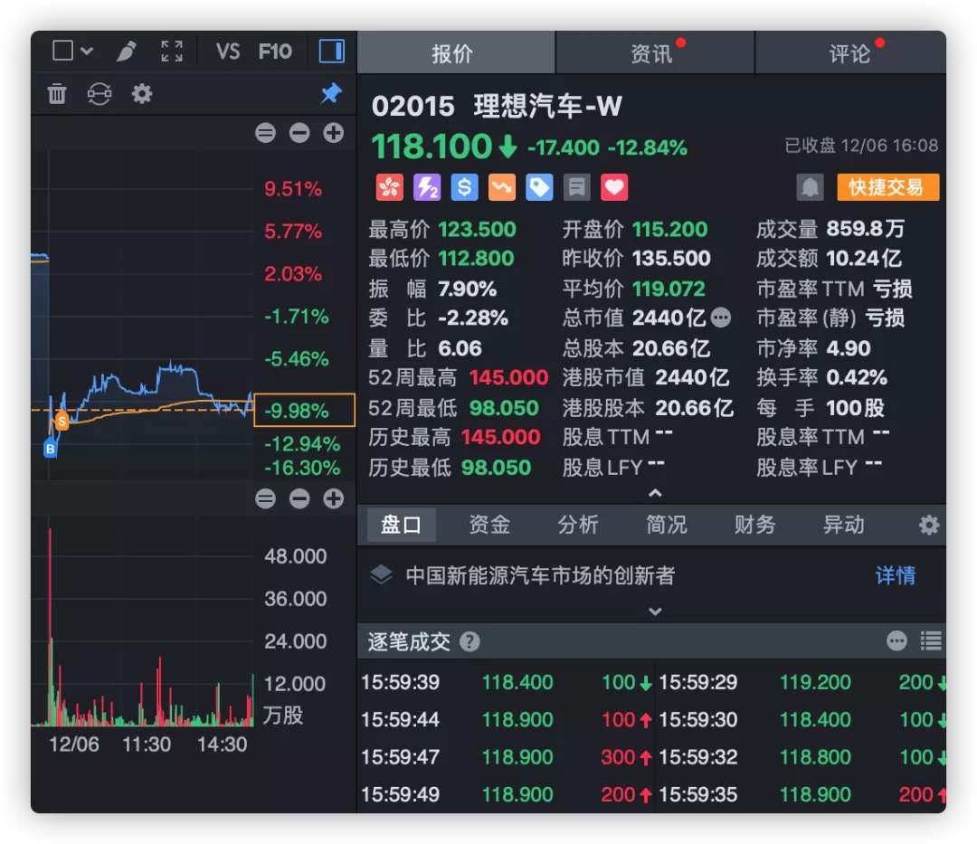Click the purple lightning L2 icon
977x844 pixels.
tap(427, 187)
